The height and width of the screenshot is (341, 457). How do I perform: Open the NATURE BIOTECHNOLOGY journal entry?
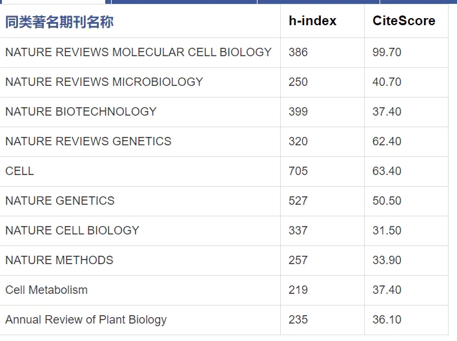pos(81,112)
